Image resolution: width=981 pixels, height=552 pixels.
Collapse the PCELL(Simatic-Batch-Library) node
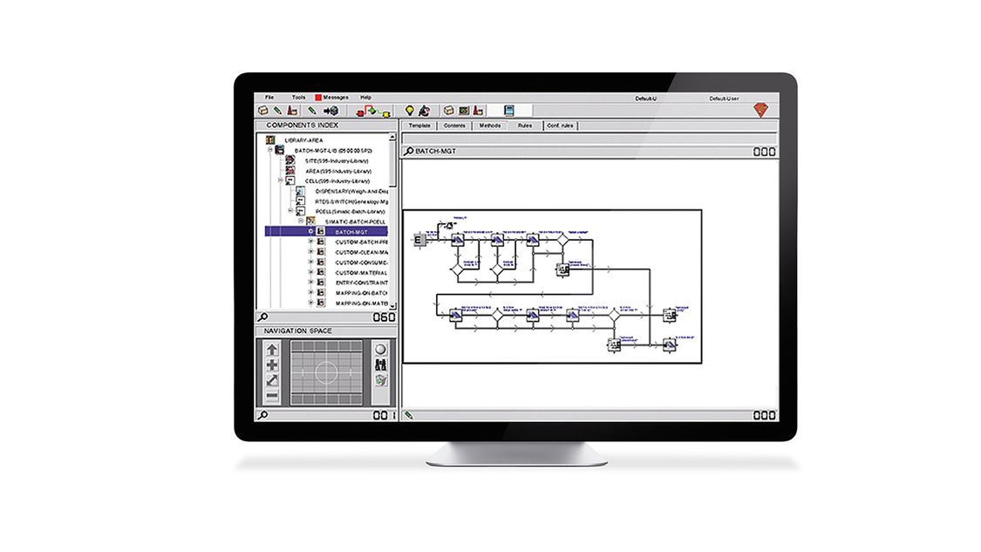tap(290, 211)
